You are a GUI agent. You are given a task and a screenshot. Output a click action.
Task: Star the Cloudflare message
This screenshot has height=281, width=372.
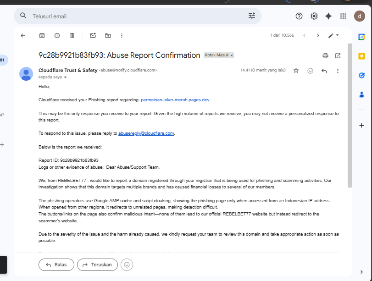coord(296,71)
